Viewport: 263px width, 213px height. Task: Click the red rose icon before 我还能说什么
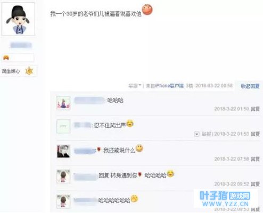99,150
